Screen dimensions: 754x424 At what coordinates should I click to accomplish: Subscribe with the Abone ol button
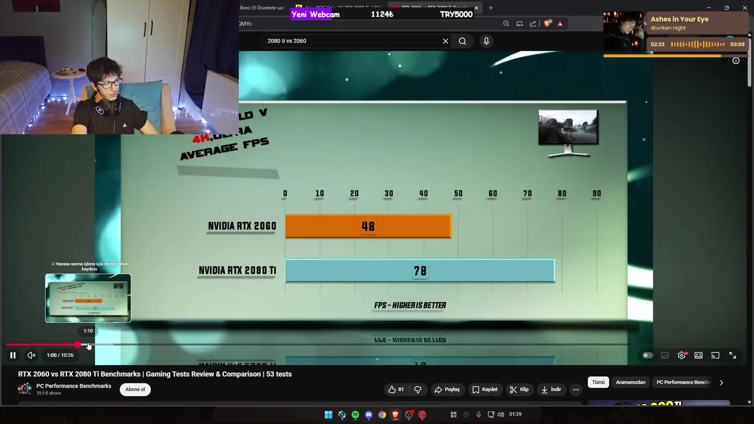(135, 389)
